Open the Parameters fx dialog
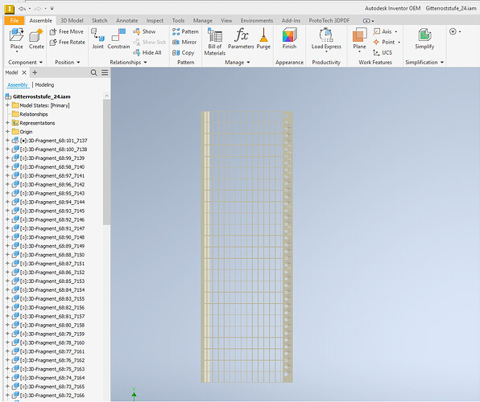 click(241, 39)
